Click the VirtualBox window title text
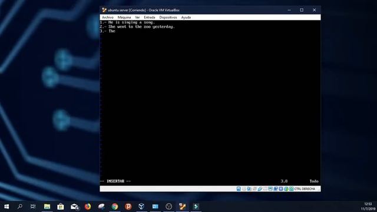This screenshot has width=377, height=212. coord(144,10)
